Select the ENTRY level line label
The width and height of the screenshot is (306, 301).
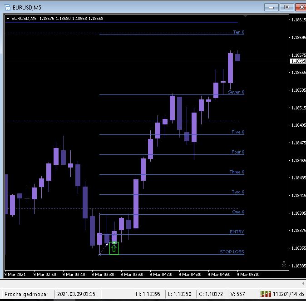[237, 232]
